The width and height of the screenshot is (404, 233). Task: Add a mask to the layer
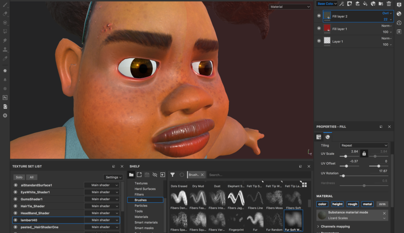point(349,4)
